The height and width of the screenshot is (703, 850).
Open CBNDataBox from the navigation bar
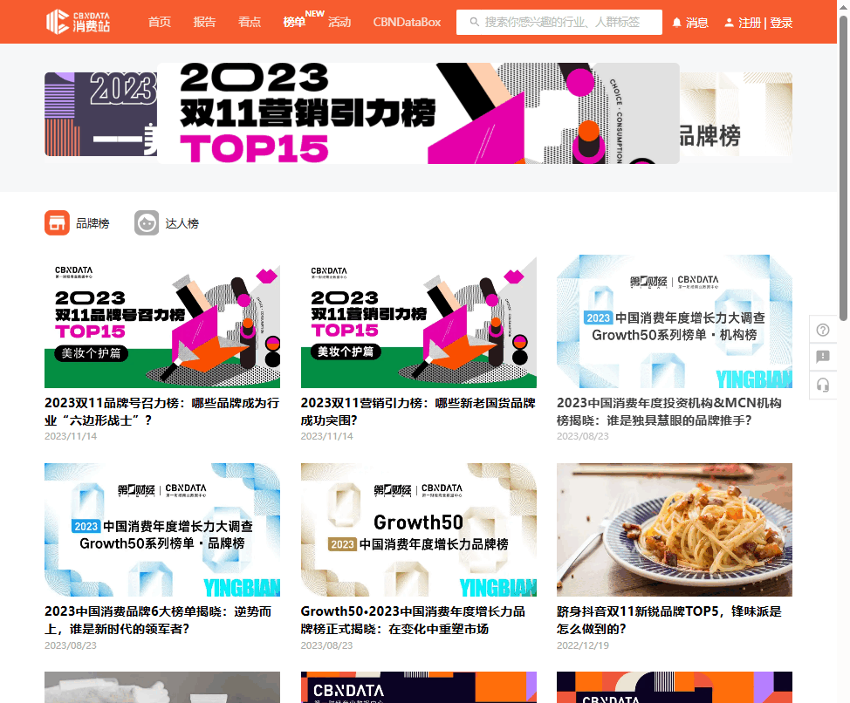(x=407, y=22)
